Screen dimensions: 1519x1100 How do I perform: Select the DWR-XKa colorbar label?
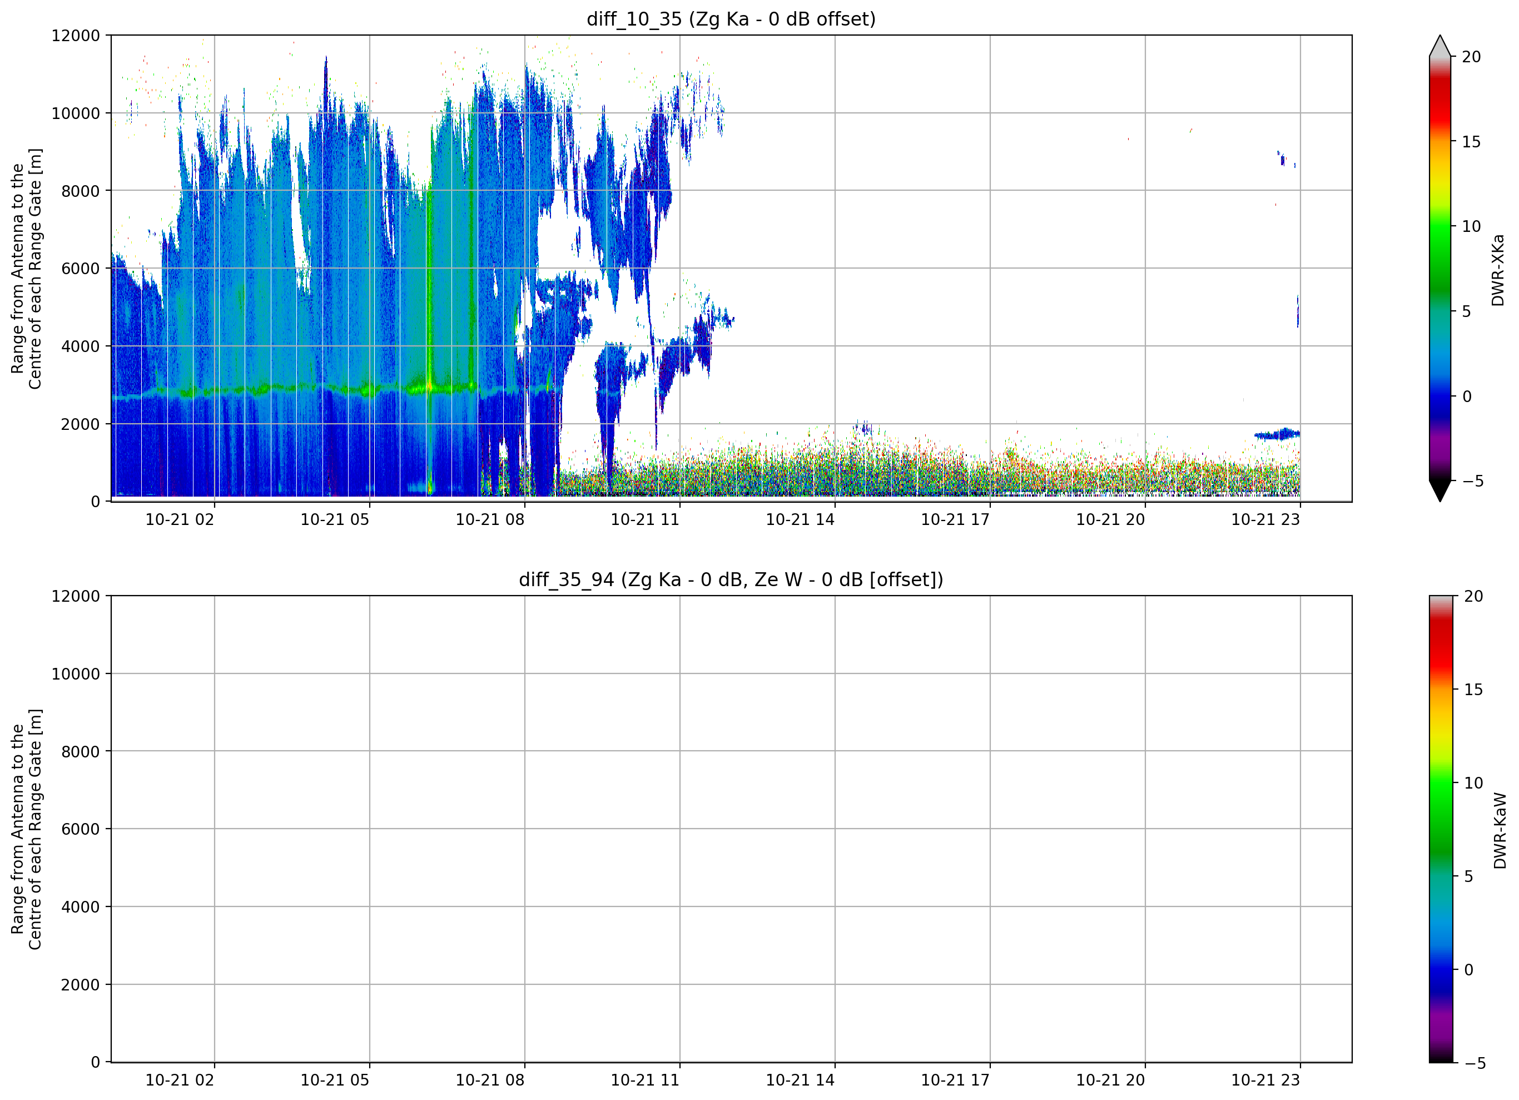click(1498, 270)
